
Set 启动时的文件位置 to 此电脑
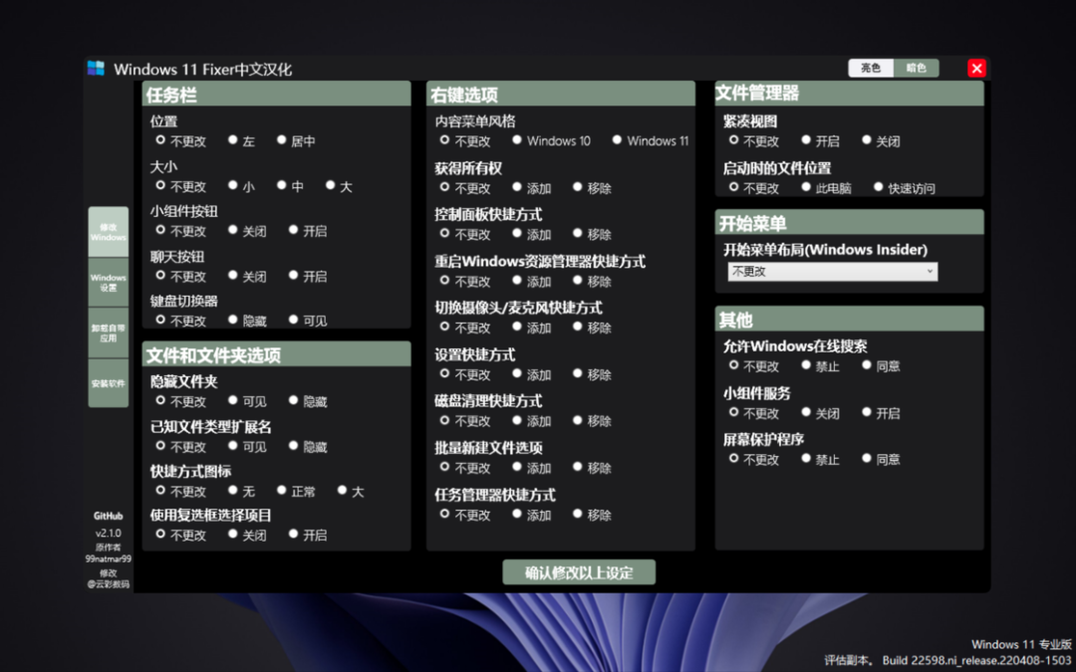coord(827,188)
